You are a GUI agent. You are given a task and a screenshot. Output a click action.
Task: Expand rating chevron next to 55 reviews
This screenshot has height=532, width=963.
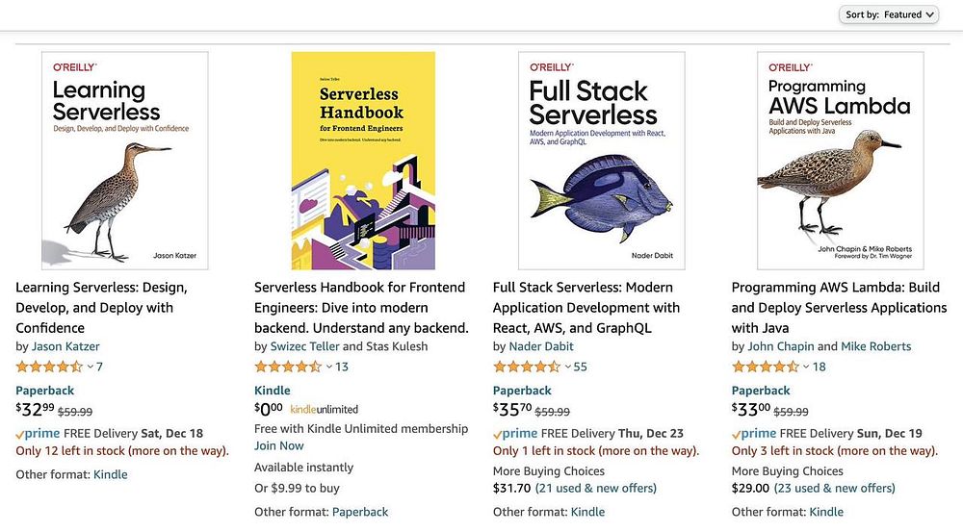coord(567,367)
